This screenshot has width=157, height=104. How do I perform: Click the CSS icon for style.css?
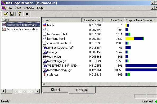tap(44, 75)
